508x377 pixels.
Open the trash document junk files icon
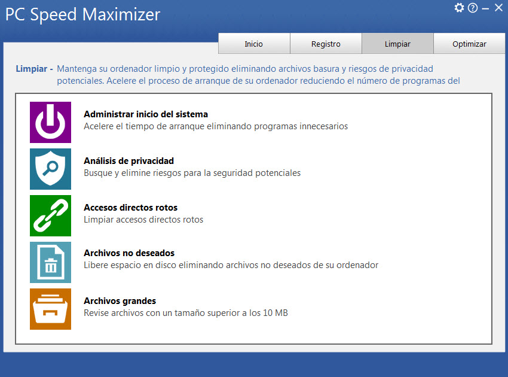click(50, 263)
